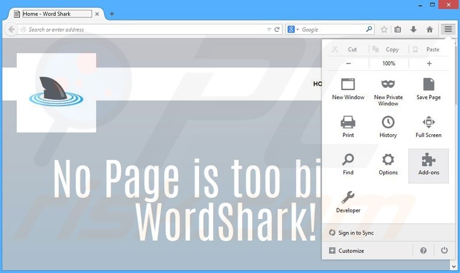Go to the Home page icon
This screenshot has height=273, width=460.
pyautogui.click(x=430, y=29)
